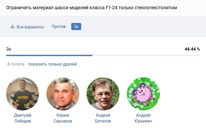Go to Карим Сарьяров's name link

click(x=63, y=118)
